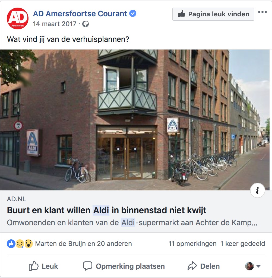Image resolution: width=272 pixels, height=278 pixels.
Task: Click the sad crying reaction emoji
Action: pyautogui.click(x=20, y=244)
